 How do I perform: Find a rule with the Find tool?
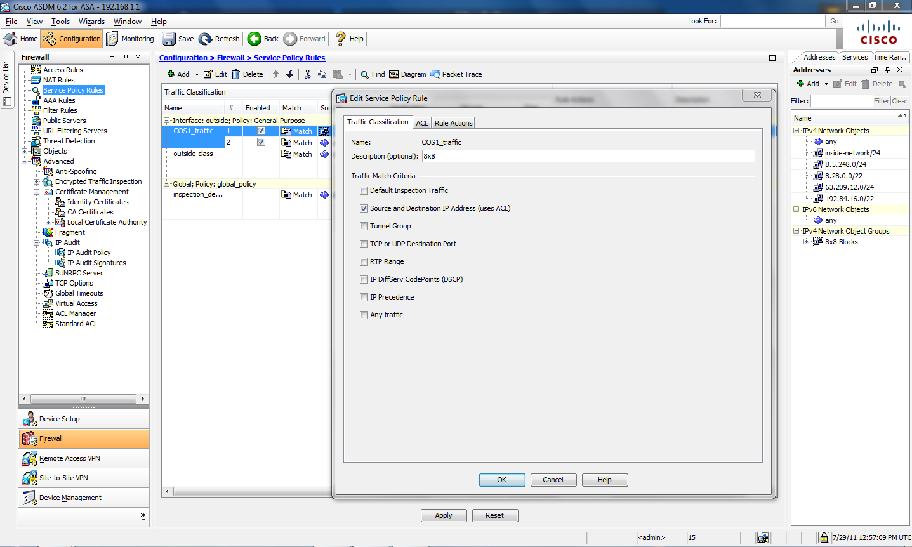373,74
